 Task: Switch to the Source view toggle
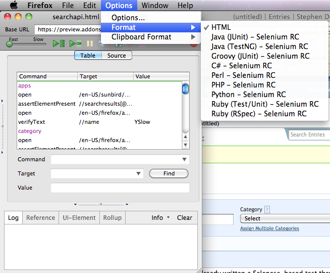pos(117,56)
